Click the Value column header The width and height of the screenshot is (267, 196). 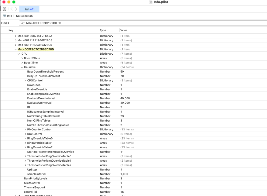pyautogui.click(x=124, y=30)
